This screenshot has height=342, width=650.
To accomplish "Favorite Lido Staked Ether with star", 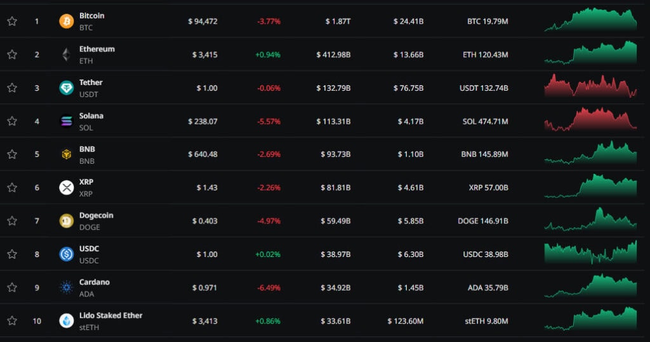I will click(12, 321).
